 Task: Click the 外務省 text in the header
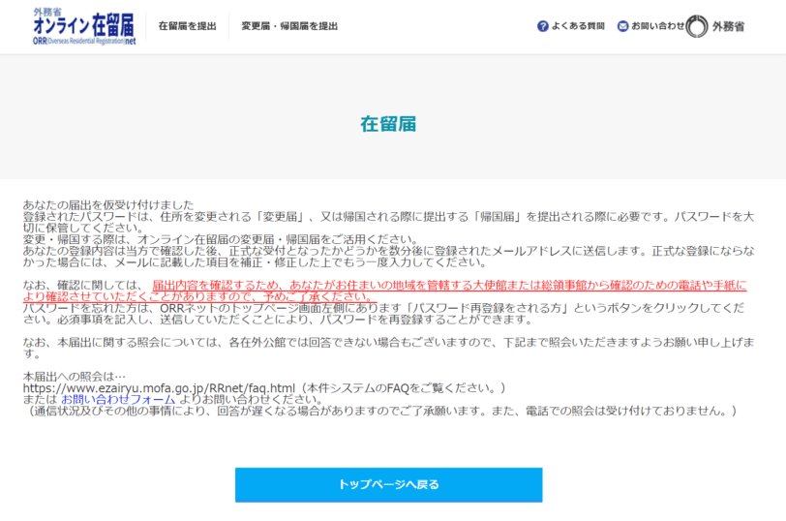pyautogui.click(x=728, y=26)
